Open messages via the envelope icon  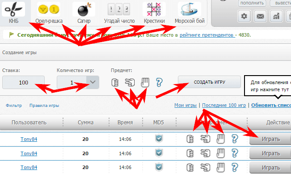click(260, 17)
